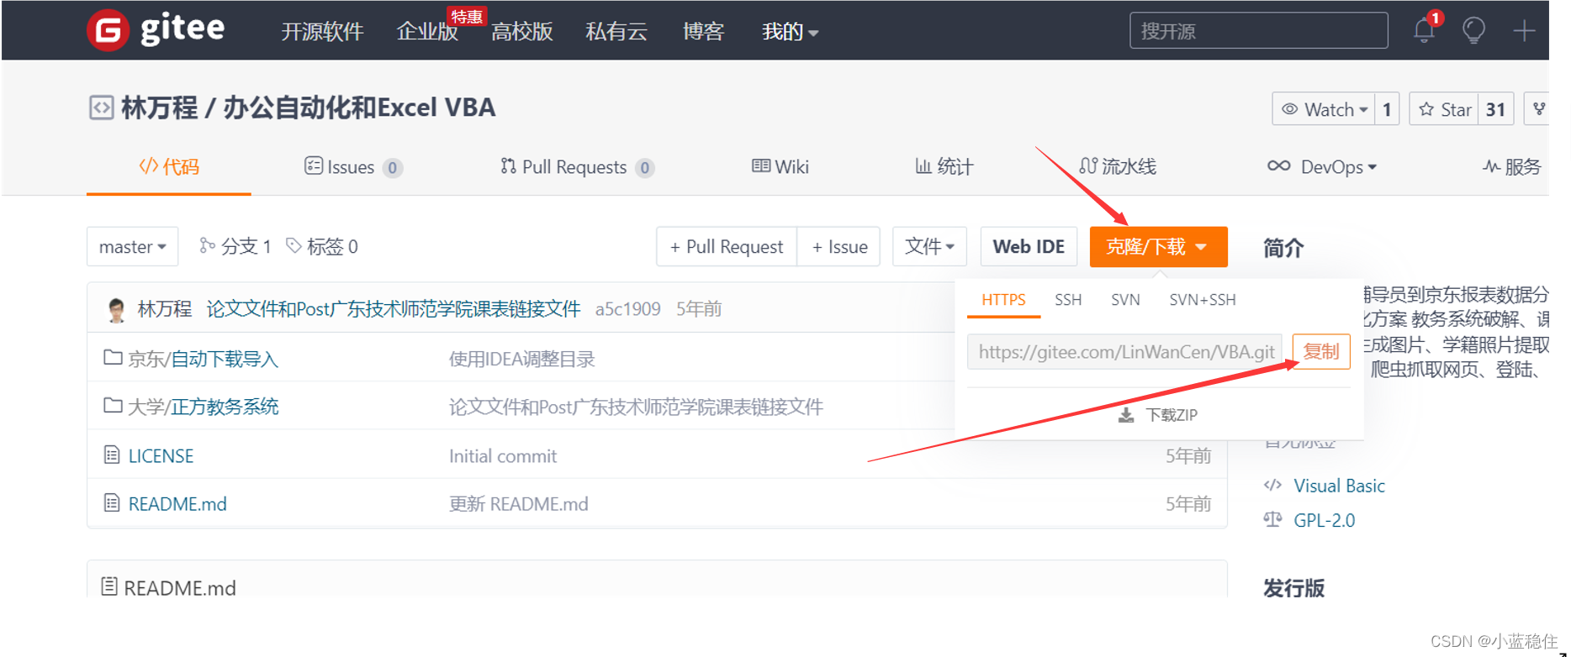Open the 自动下载导入 folder link
Screen dimensions: 1571x657
coord(225,359)
